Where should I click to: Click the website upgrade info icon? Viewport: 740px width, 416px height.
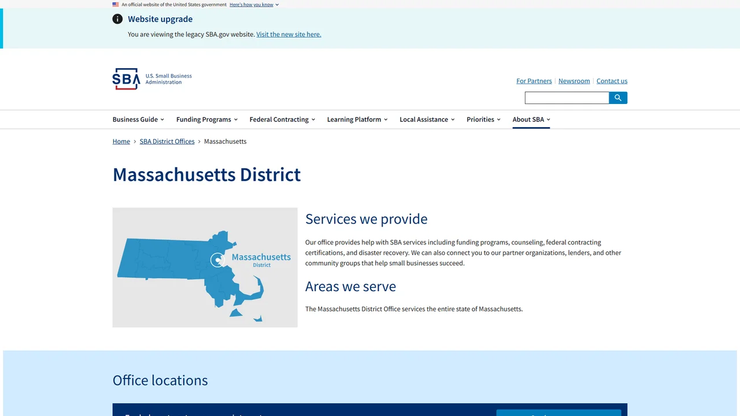117,19
